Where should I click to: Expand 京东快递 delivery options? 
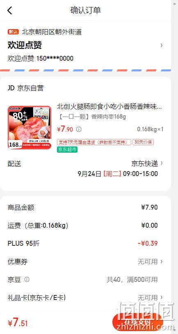(x=147, y=164)
